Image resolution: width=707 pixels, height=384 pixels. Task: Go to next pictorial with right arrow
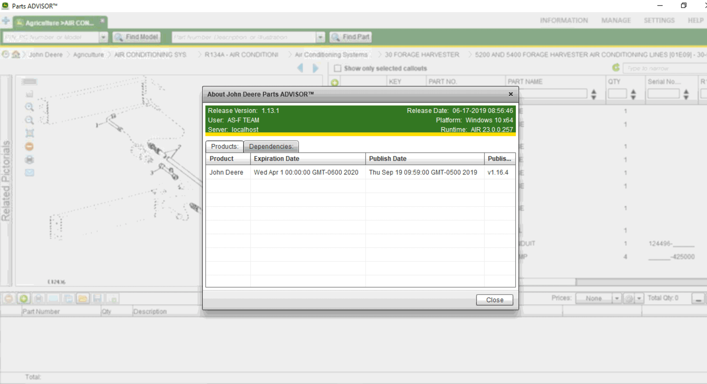point(315,68)
